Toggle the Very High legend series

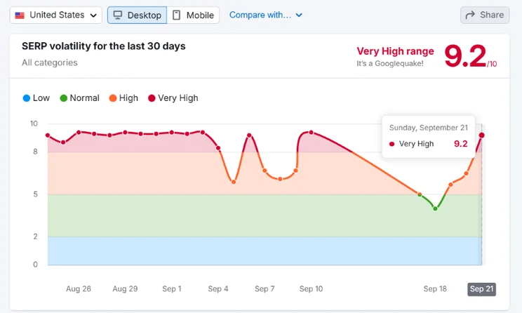click(x=173, y=98)
